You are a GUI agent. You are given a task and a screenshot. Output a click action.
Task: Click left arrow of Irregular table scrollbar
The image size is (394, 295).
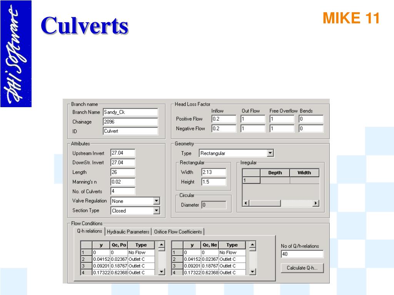(246, 203)
